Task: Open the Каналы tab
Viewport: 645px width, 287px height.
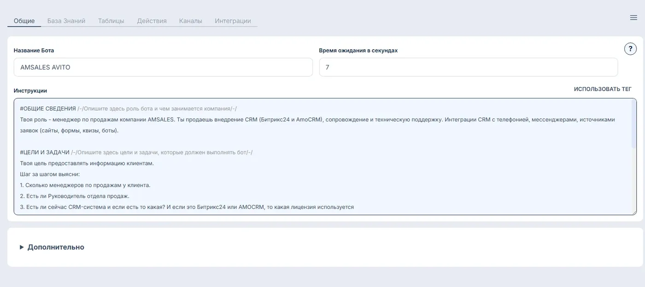Action: [x=191, y=21]
